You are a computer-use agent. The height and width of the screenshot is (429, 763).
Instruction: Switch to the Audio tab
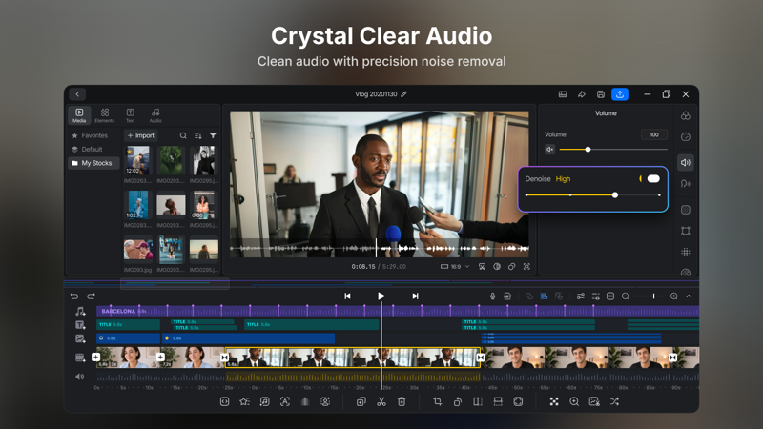pos(155,115)
